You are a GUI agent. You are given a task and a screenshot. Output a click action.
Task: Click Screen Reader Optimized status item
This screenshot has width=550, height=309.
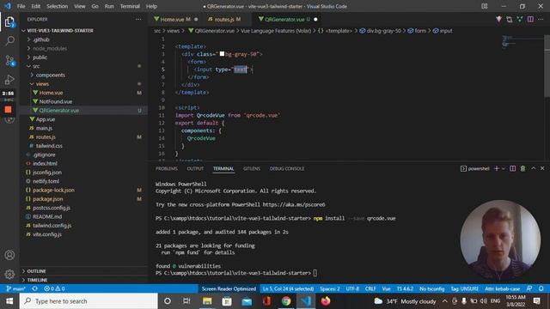tap(229, 288)
